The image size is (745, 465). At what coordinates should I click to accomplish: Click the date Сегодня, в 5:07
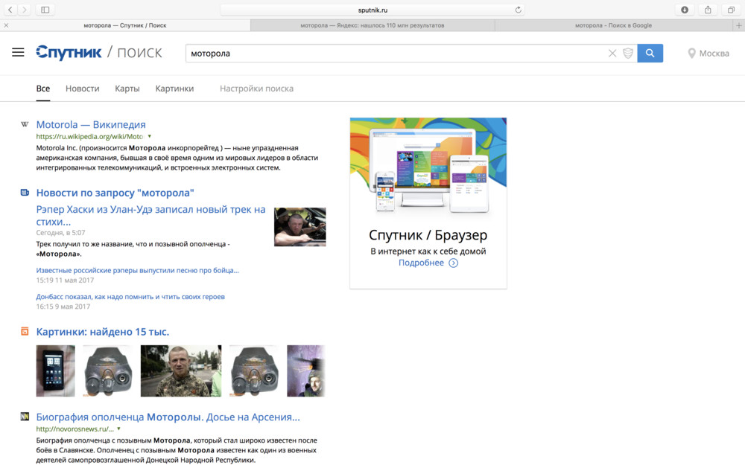(61, 232)
